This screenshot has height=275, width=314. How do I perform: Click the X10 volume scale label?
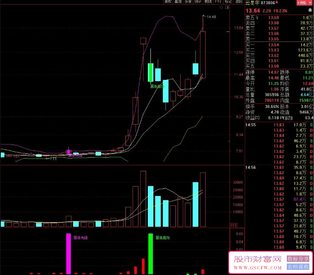click(233, 226)
